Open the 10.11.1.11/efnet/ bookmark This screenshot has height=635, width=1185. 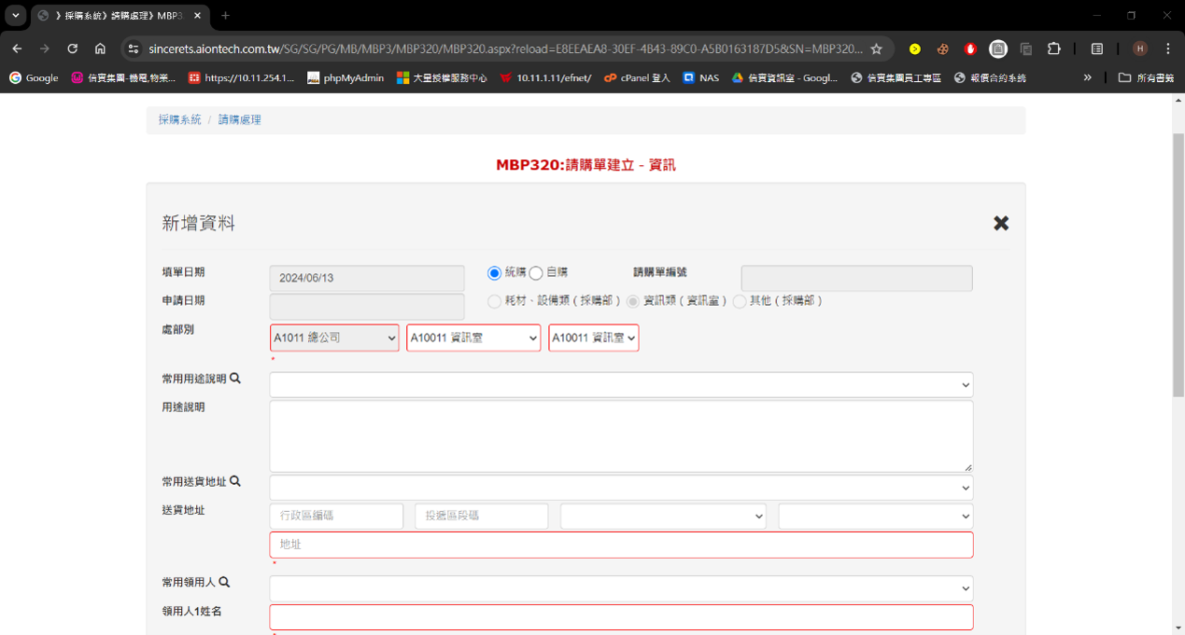click(x=545, y=77)
